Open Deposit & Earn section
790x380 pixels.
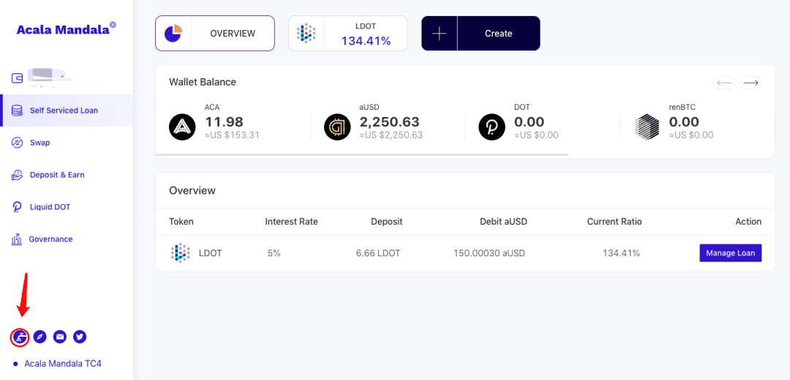pyautogui.click(x=67, y=175)
